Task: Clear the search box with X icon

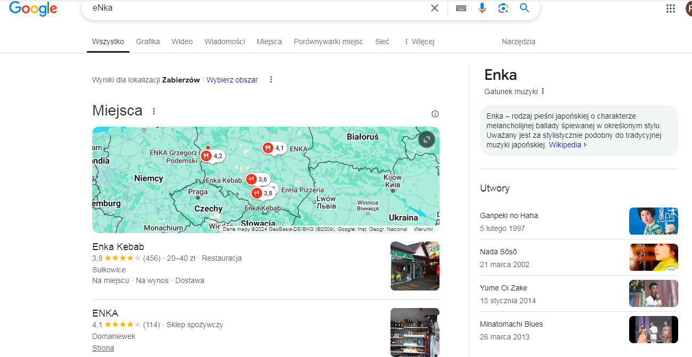Action: pyautogui.click(x=435, y=8)
